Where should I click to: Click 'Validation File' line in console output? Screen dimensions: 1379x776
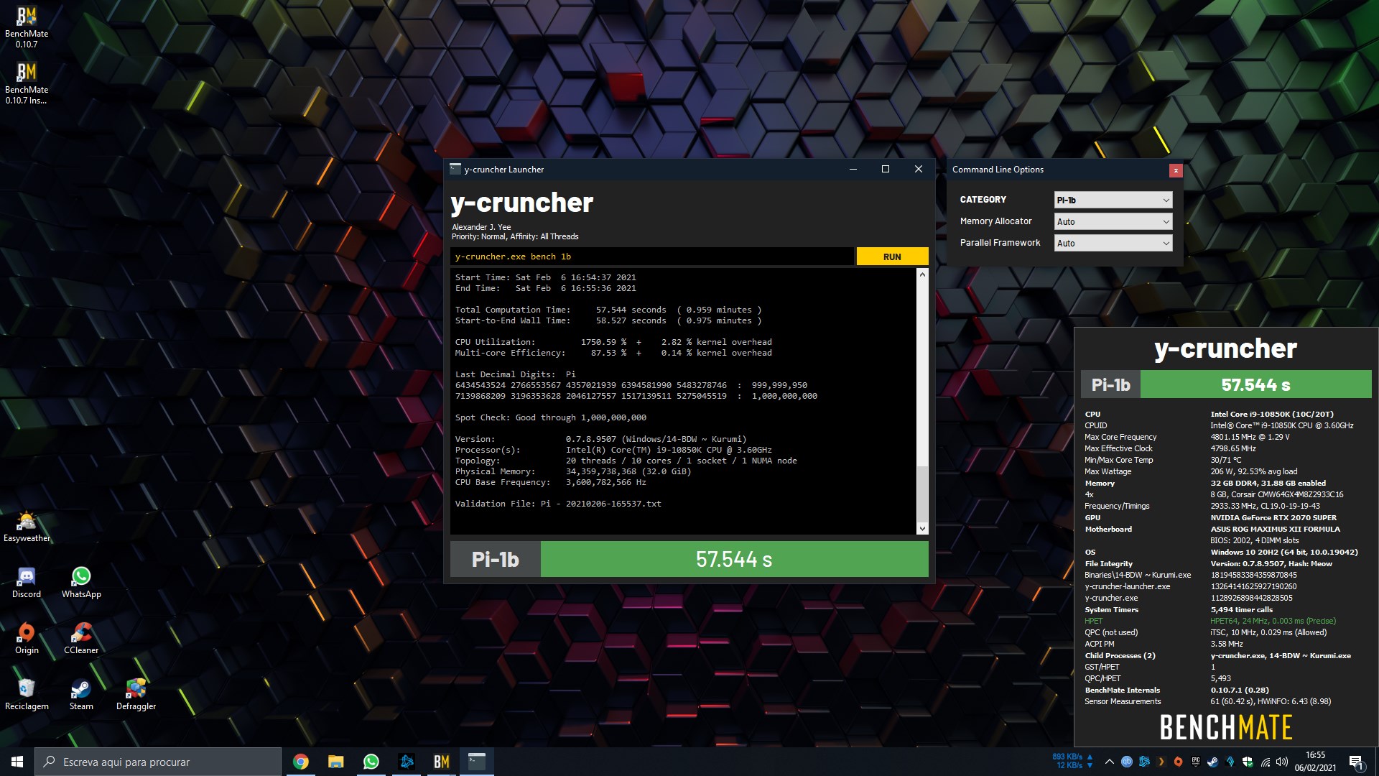point(558,504)
